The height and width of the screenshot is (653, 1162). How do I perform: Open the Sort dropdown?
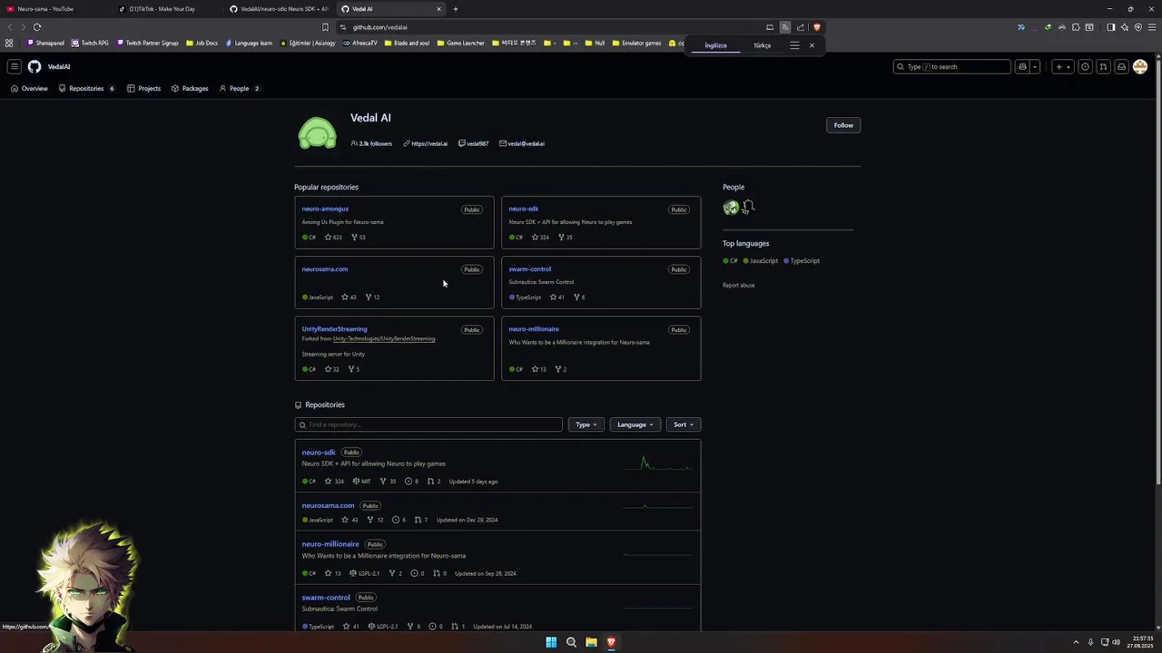[683, 424]
